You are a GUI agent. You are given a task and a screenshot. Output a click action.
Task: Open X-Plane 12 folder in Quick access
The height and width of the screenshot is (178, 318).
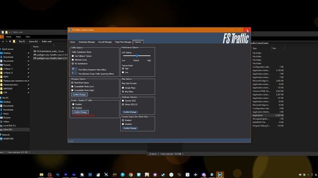(8, 73)
